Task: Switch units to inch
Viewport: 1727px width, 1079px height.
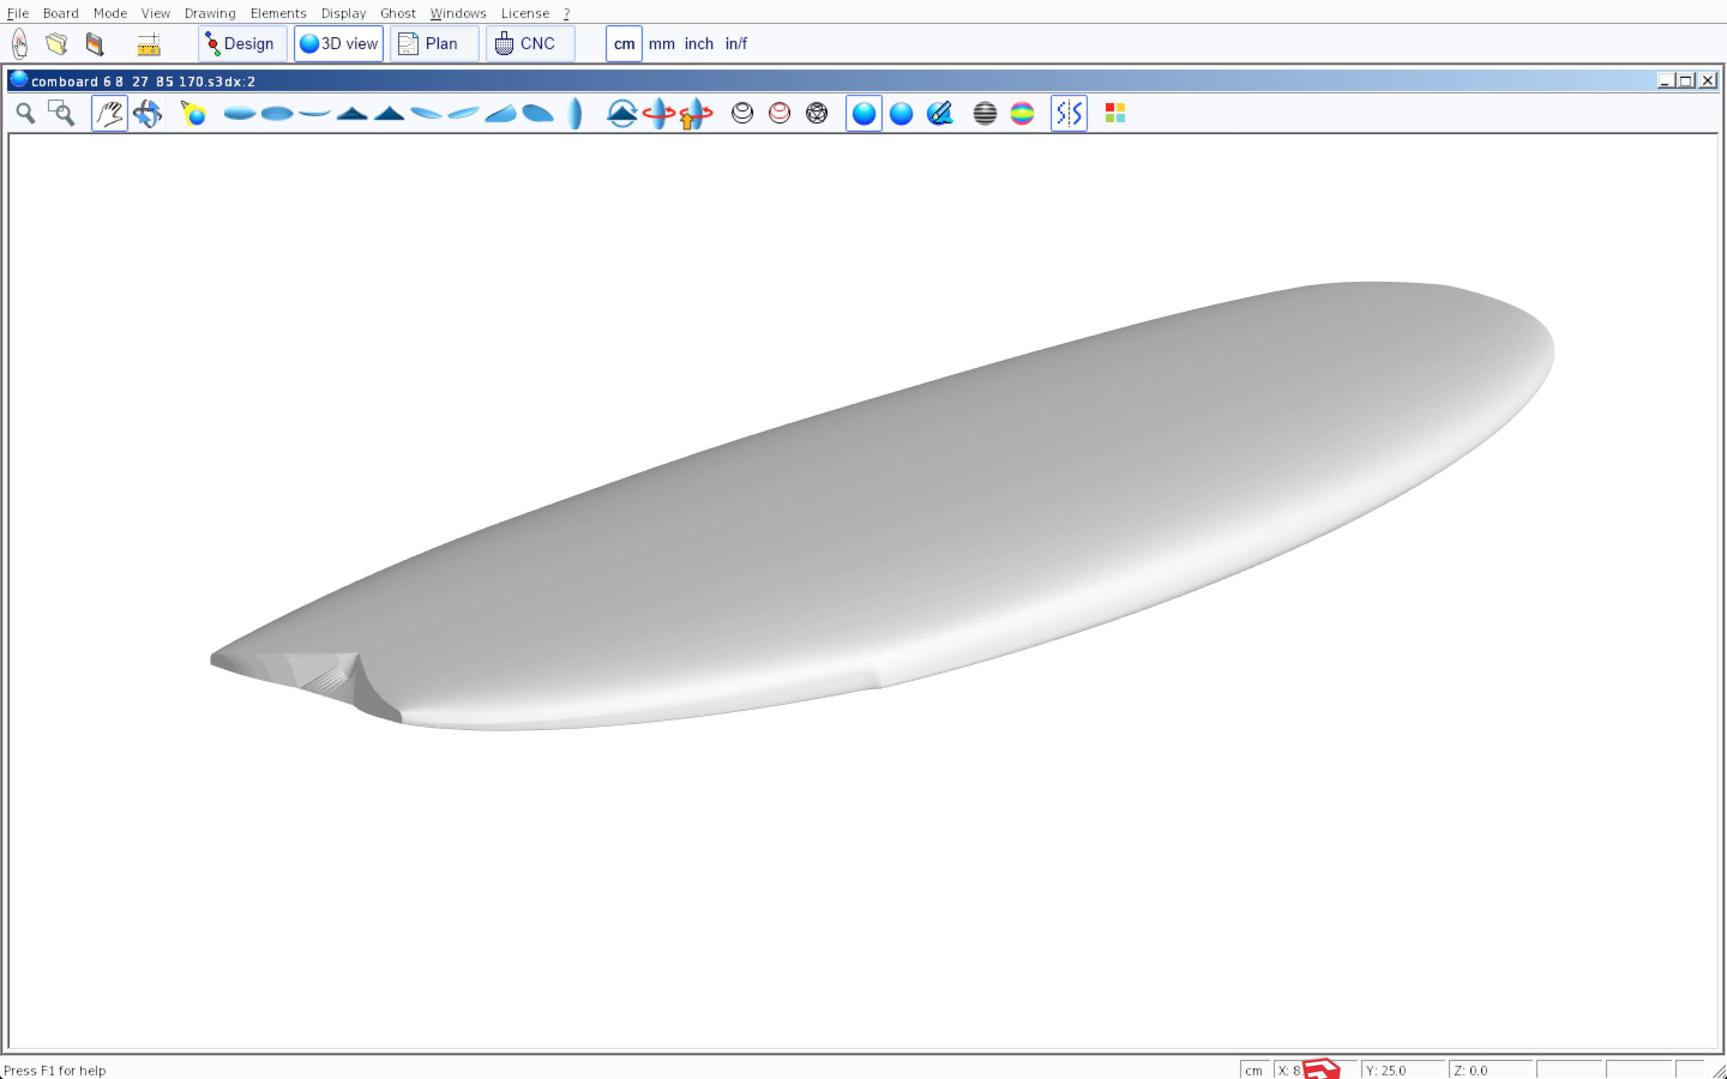Action: [x=699, y=44]
